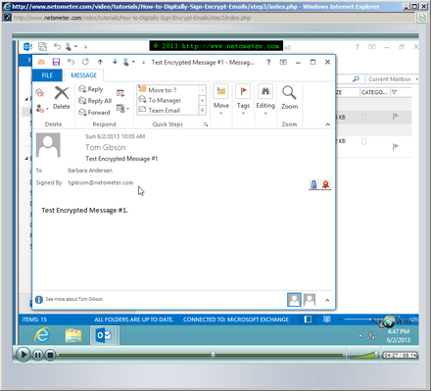Screen dimensions: 431x391
Task: Open Zoom magnifier tool
Action: (x=289, y=98)
